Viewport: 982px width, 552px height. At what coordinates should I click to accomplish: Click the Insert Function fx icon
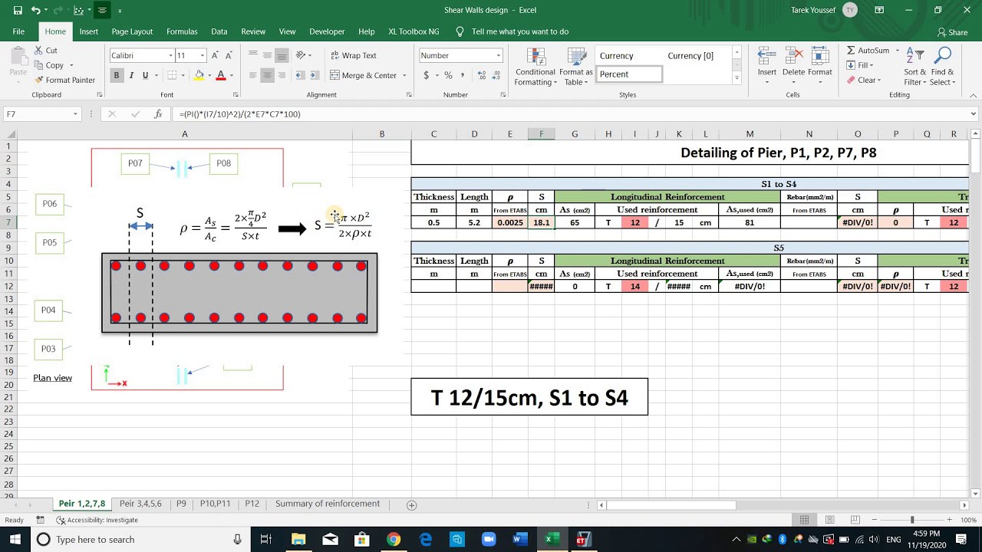tap(158, 114)
